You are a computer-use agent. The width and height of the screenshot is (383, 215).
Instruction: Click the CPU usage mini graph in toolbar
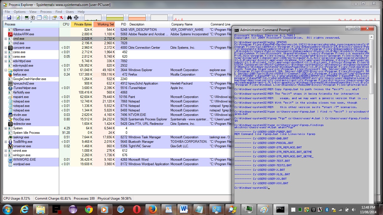[93, 18]
